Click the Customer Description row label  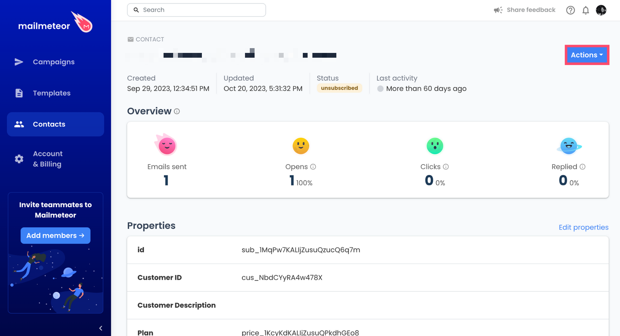coord(177,305)
